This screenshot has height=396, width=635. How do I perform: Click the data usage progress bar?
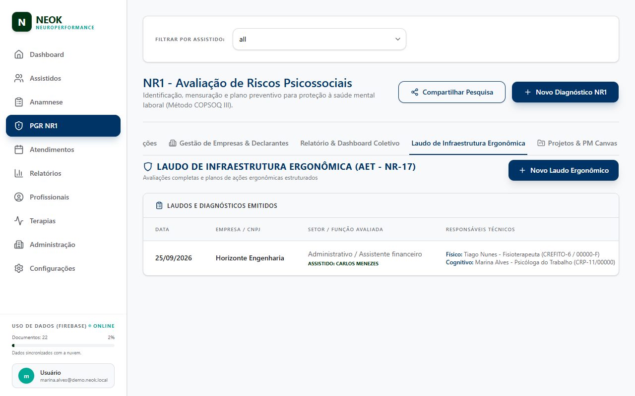click(63, 345)
